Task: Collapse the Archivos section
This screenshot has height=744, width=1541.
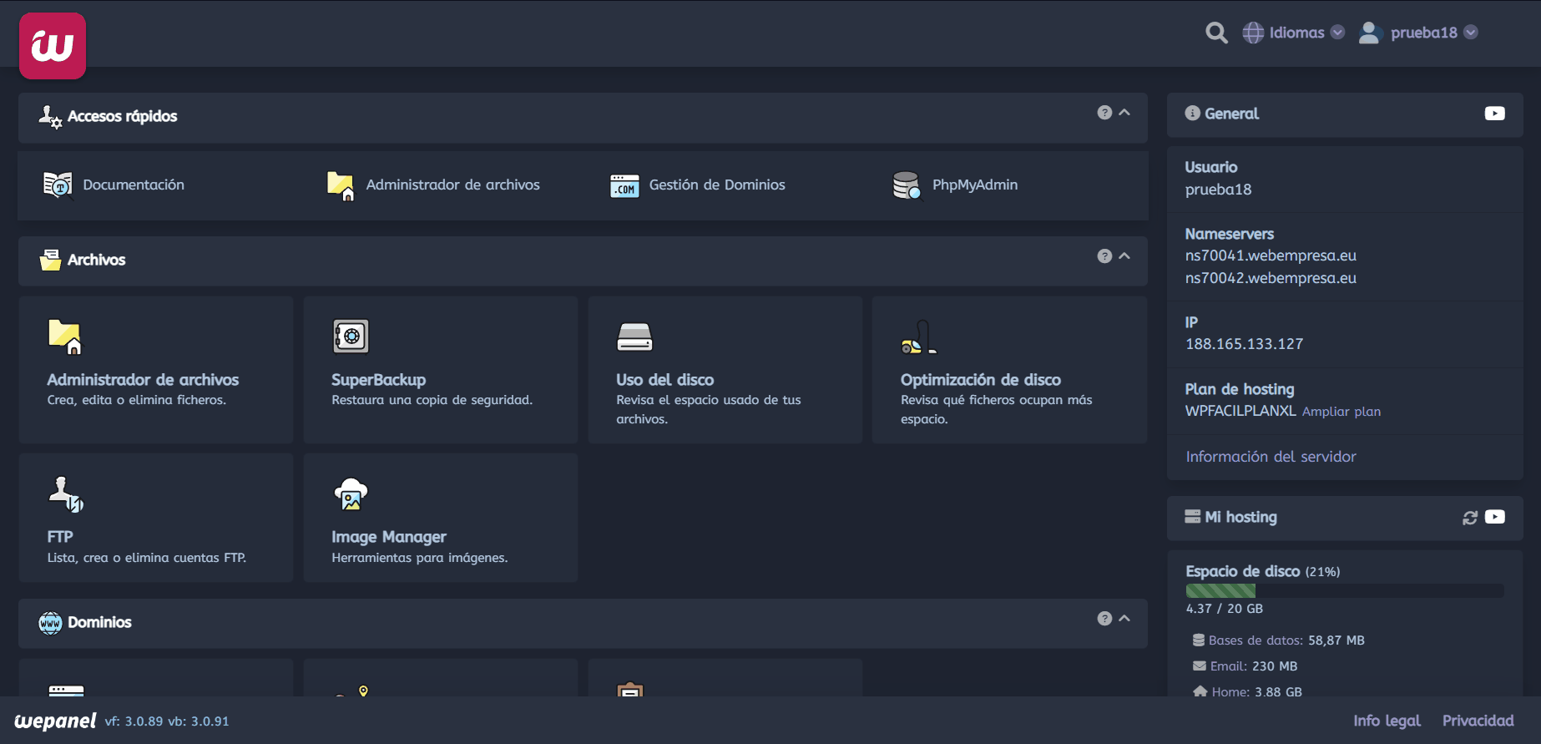Action: tap(1124, 256)
